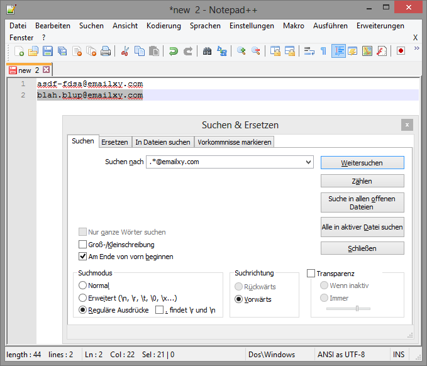Click the Synchronize vertical scrolling icon

[x=275, y=51]
